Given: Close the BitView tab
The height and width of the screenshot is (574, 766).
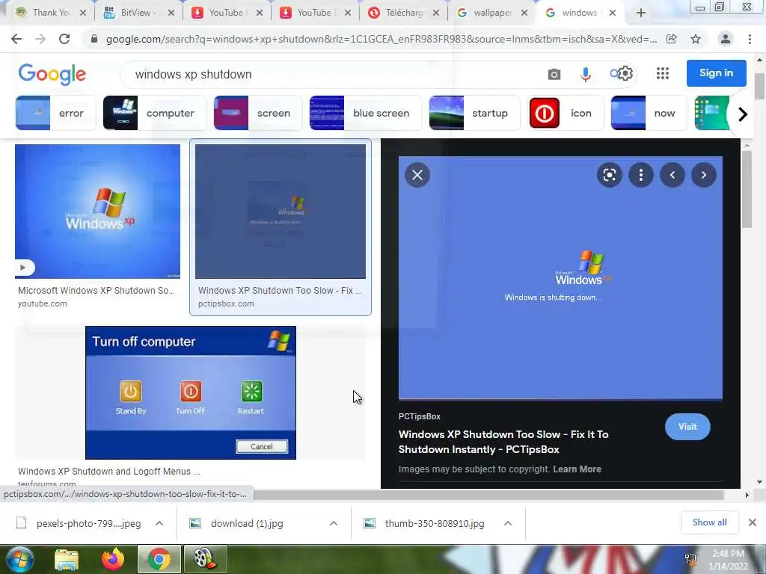Looking at the screenshot, I should coord(171,13).
